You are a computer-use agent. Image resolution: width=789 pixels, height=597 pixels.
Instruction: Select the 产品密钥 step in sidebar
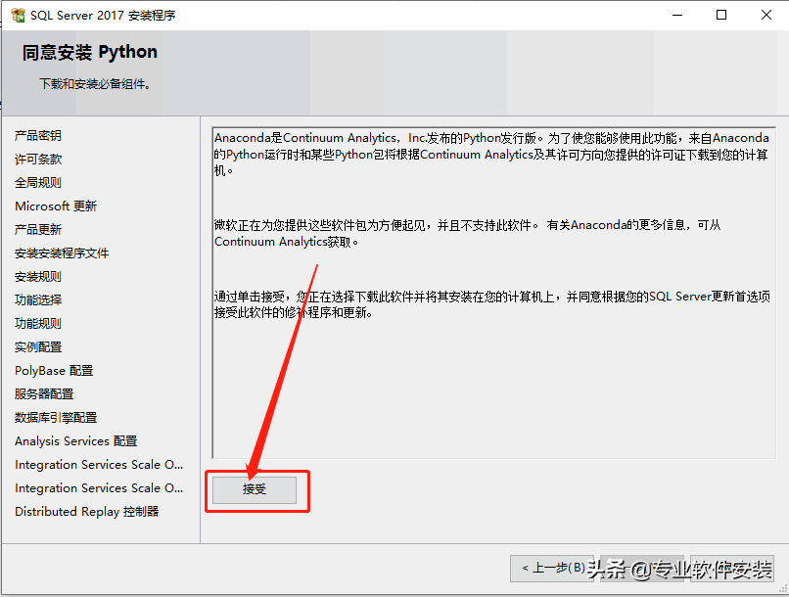click(38, 135)
